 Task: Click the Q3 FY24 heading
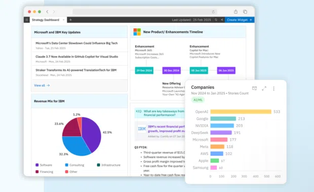(141, 147)
